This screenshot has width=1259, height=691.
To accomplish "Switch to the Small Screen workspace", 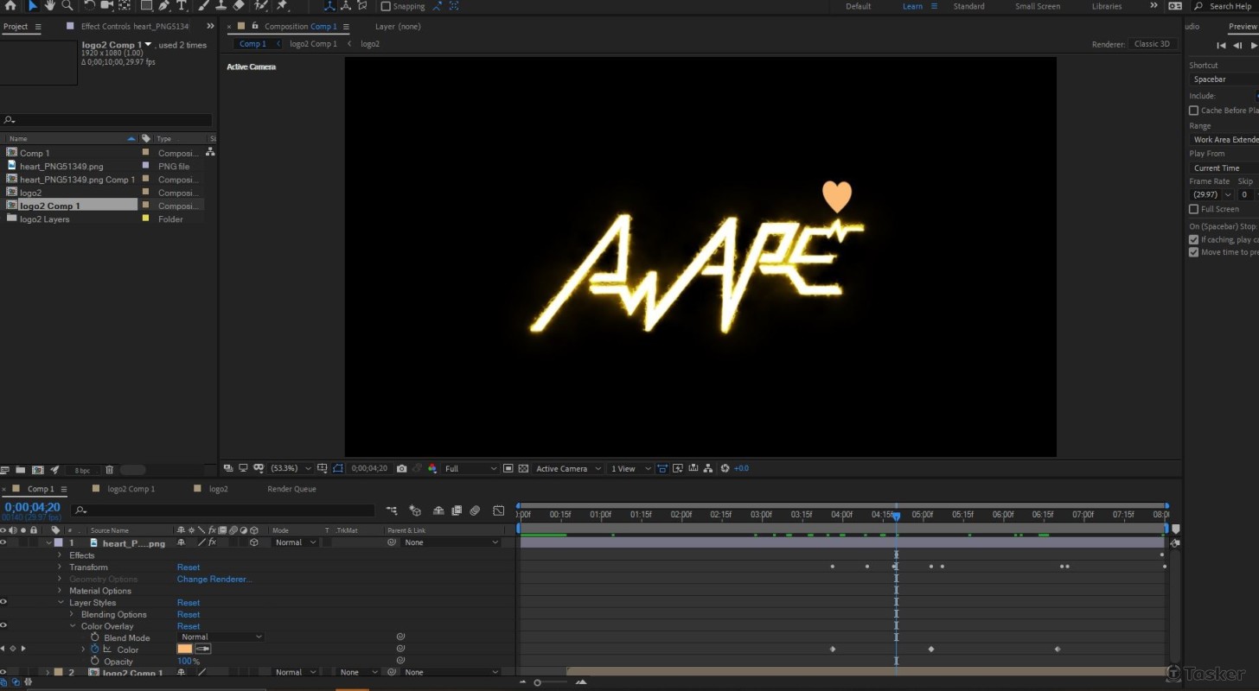I will pos(1037,6).
